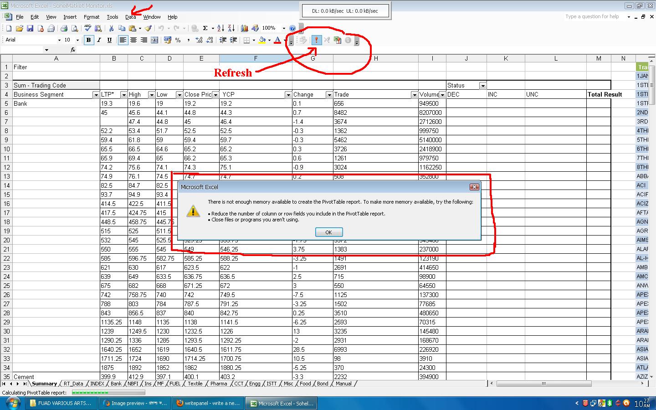Apply the red Font Color swatch
The width and height of the screenshot is (656, 410).
(277, 40)
